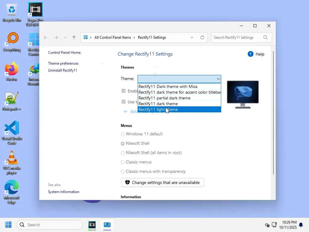Open Control Panel Home link
Image resolution: width=309 pixels, height=232 pixels.
(x=64, y=53)
